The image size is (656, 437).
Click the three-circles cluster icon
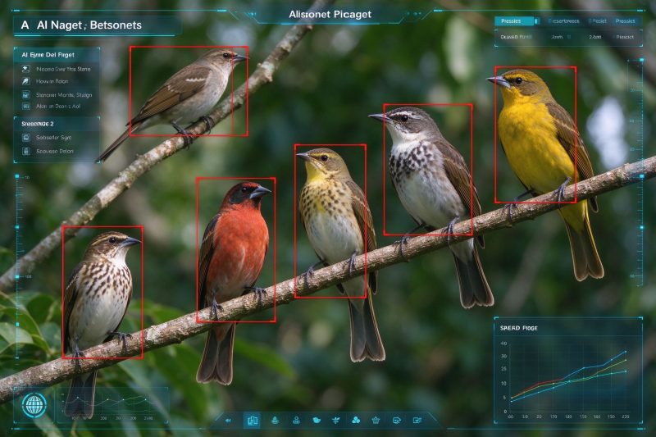coord(356,421)
